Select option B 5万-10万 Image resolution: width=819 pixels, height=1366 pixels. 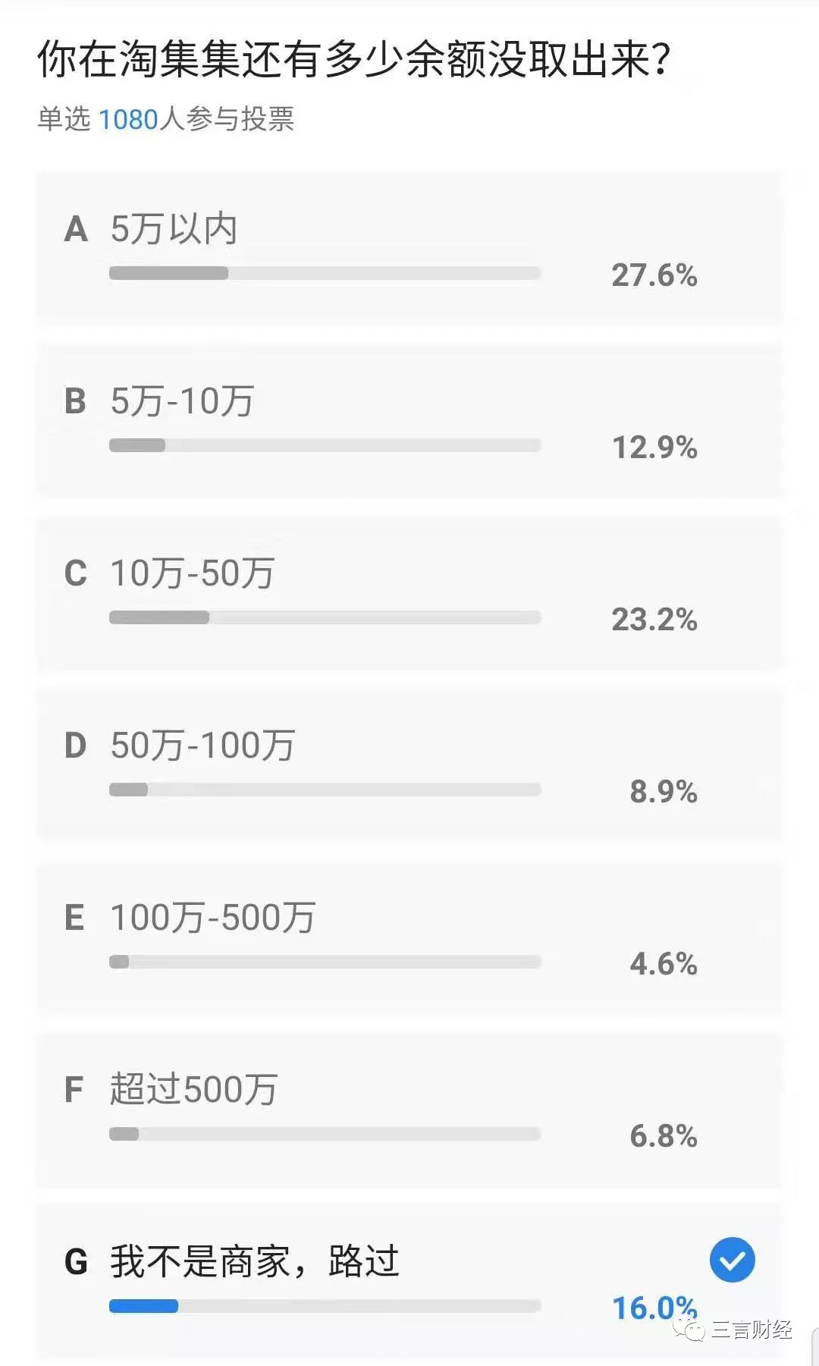tap(409, 422)
